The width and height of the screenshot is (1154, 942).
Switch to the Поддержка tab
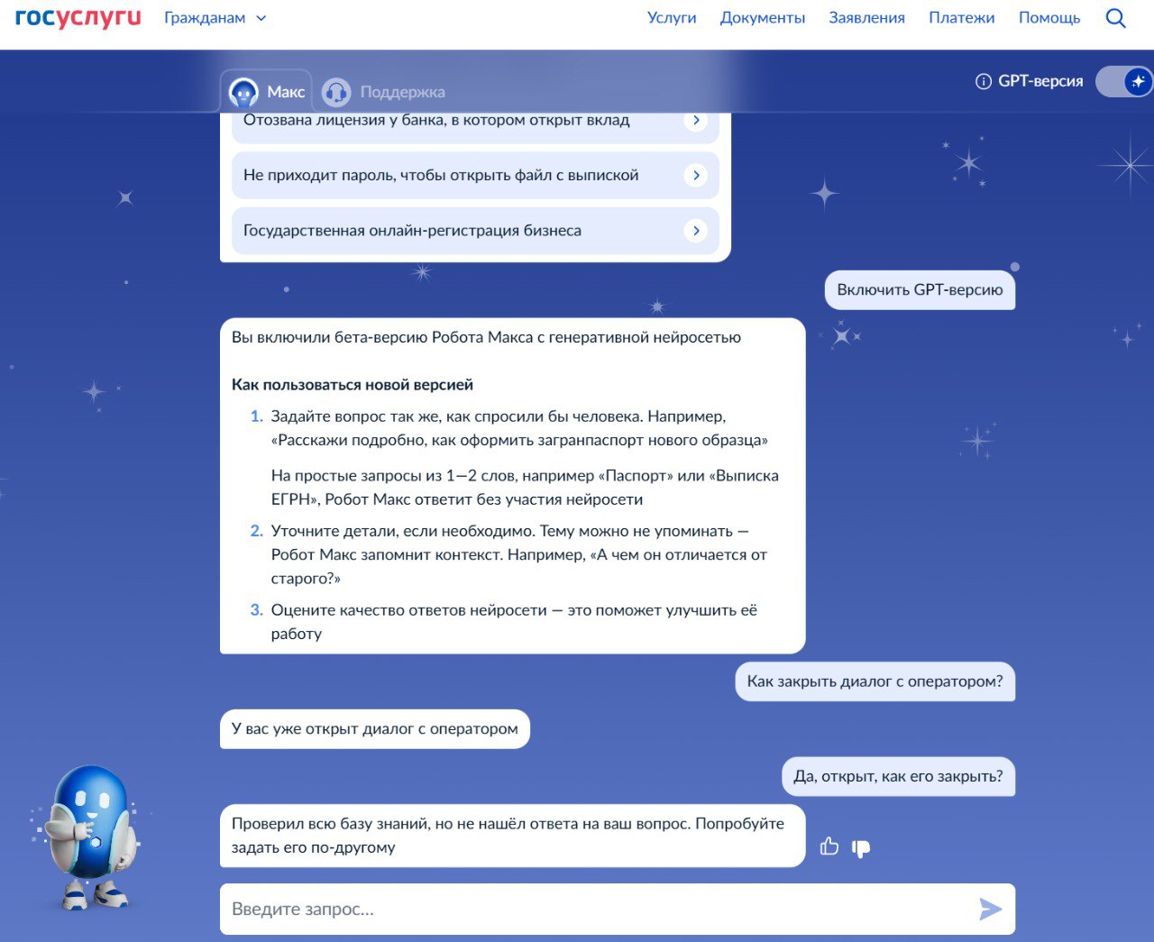(x=384, y=92)
